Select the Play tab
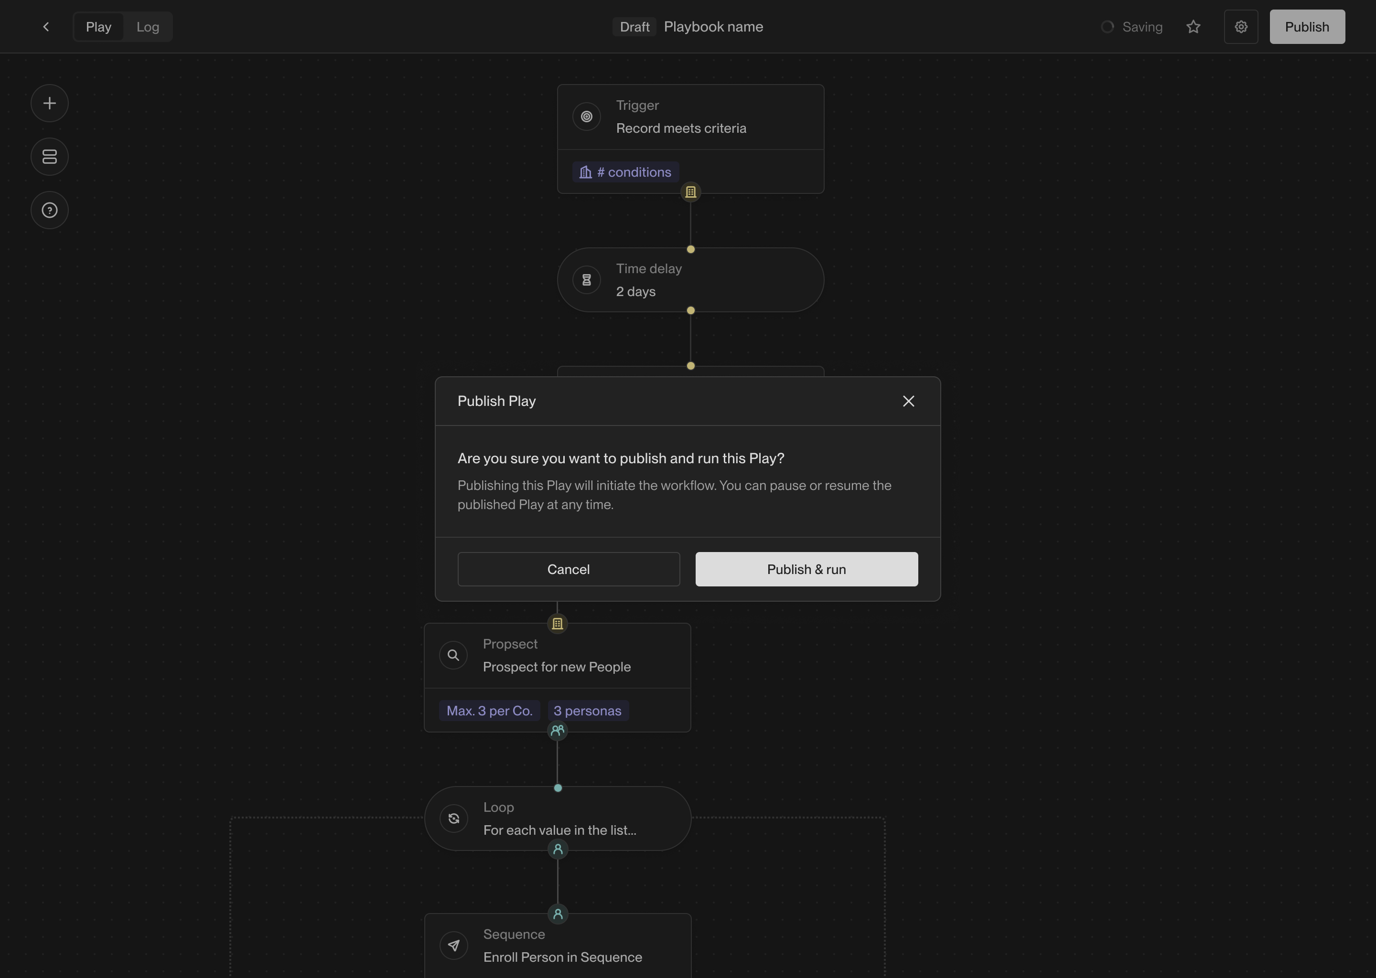The image size is (1376, 978). click(x=98, y=26)
